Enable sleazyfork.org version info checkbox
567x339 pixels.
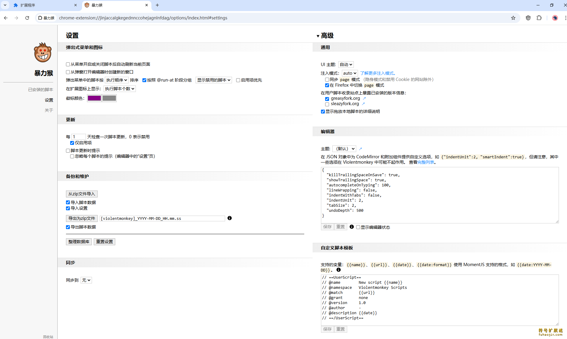[327, 104]
